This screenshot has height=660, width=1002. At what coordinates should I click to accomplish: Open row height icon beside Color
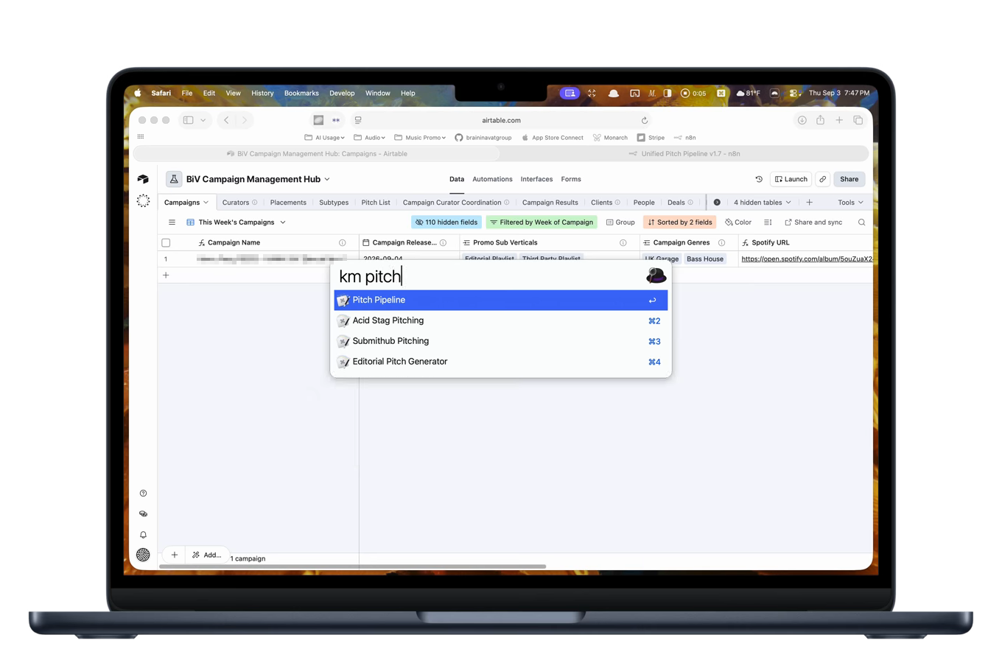768,222
